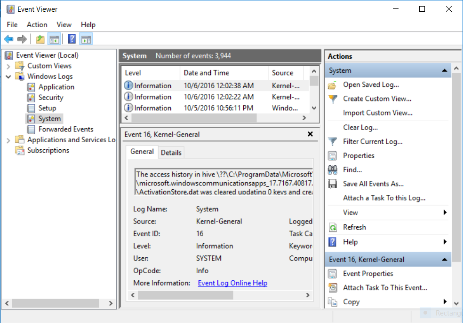Toggle the Show/Hide Console Tree toolbar icon

[x=54, y=39]
